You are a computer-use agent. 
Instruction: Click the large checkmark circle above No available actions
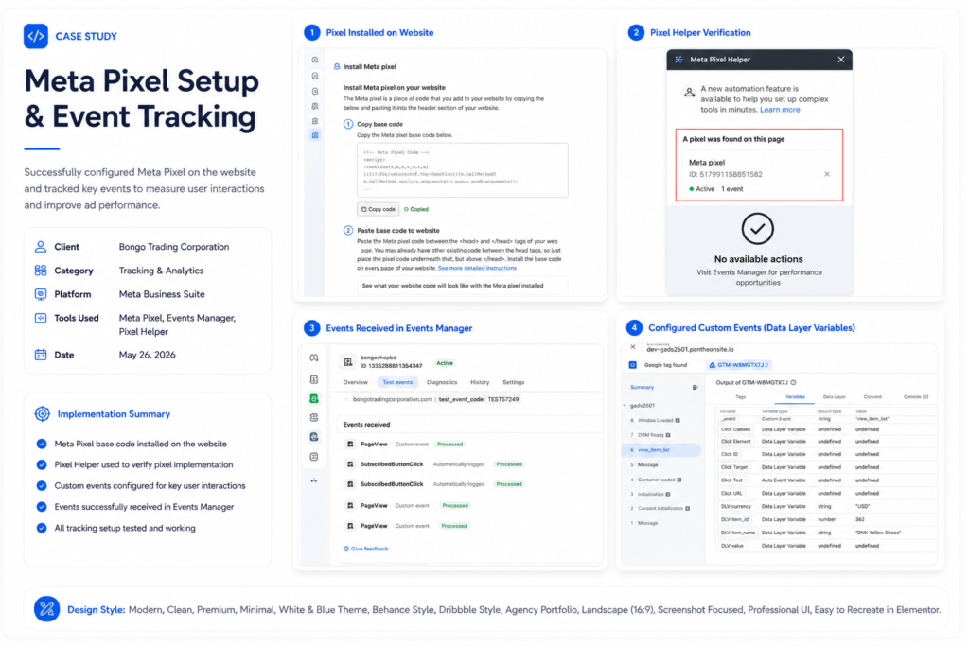(758, 229)
